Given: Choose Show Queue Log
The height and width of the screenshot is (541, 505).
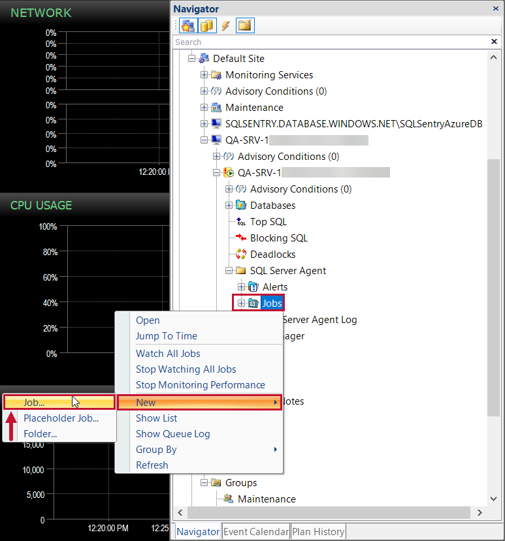Looking at the screenshot, I should pyautogui.click(x=199, y=434).
